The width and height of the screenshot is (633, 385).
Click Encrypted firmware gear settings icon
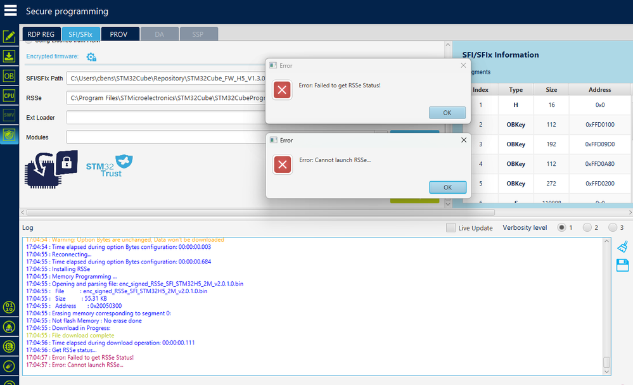click(91, 57)
